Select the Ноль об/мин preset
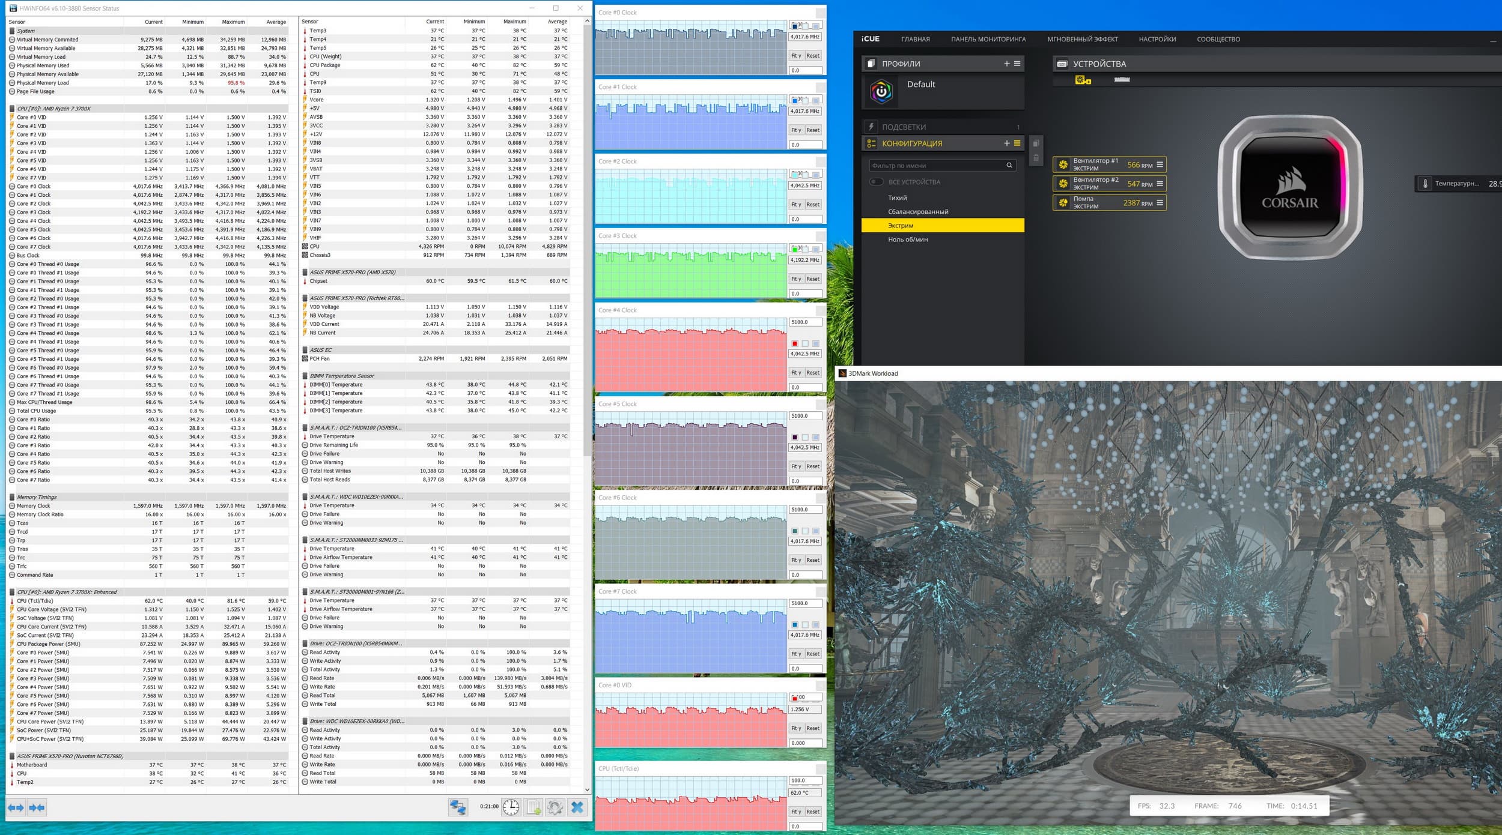 pyautogui.click(x=907, y=240)
